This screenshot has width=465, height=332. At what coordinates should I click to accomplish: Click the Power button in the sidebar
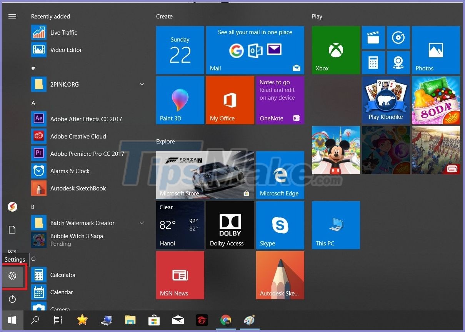pos(12,299)
